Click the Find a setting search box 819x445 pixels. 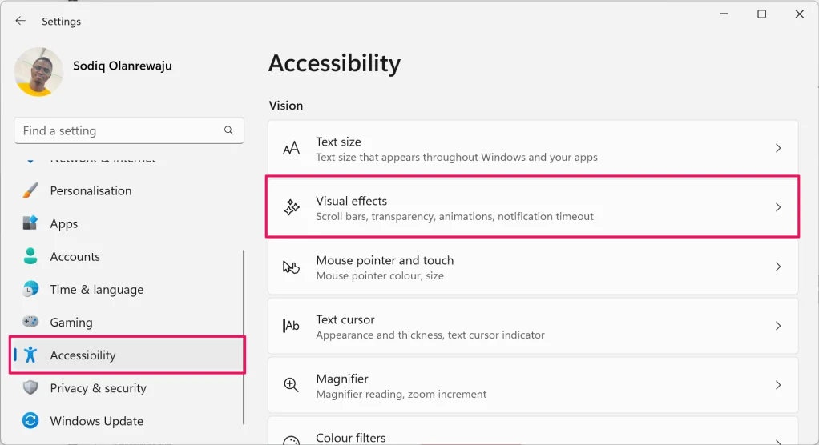pyautogui.click(x=120, y=130)
